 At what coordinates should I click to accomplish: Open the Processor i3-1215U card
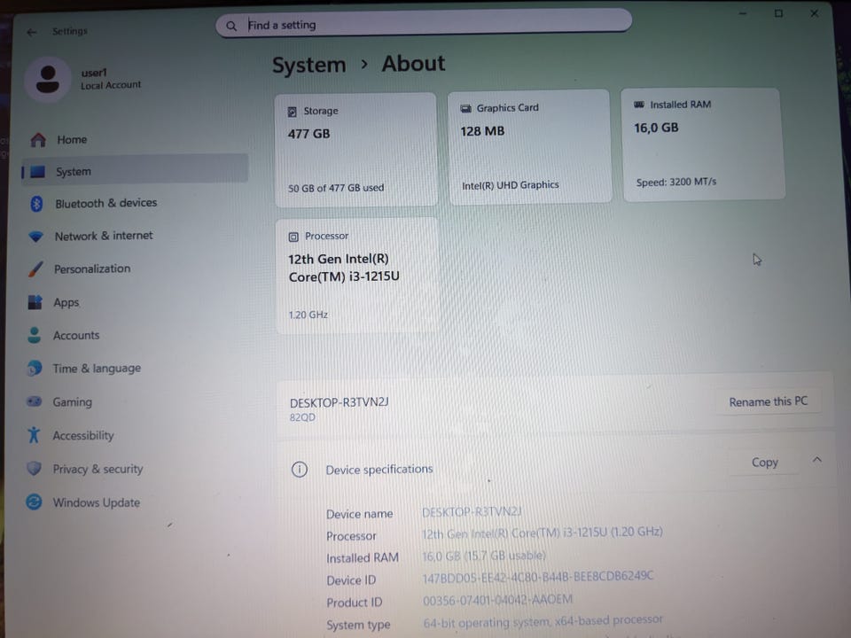[x=356, y=276]
